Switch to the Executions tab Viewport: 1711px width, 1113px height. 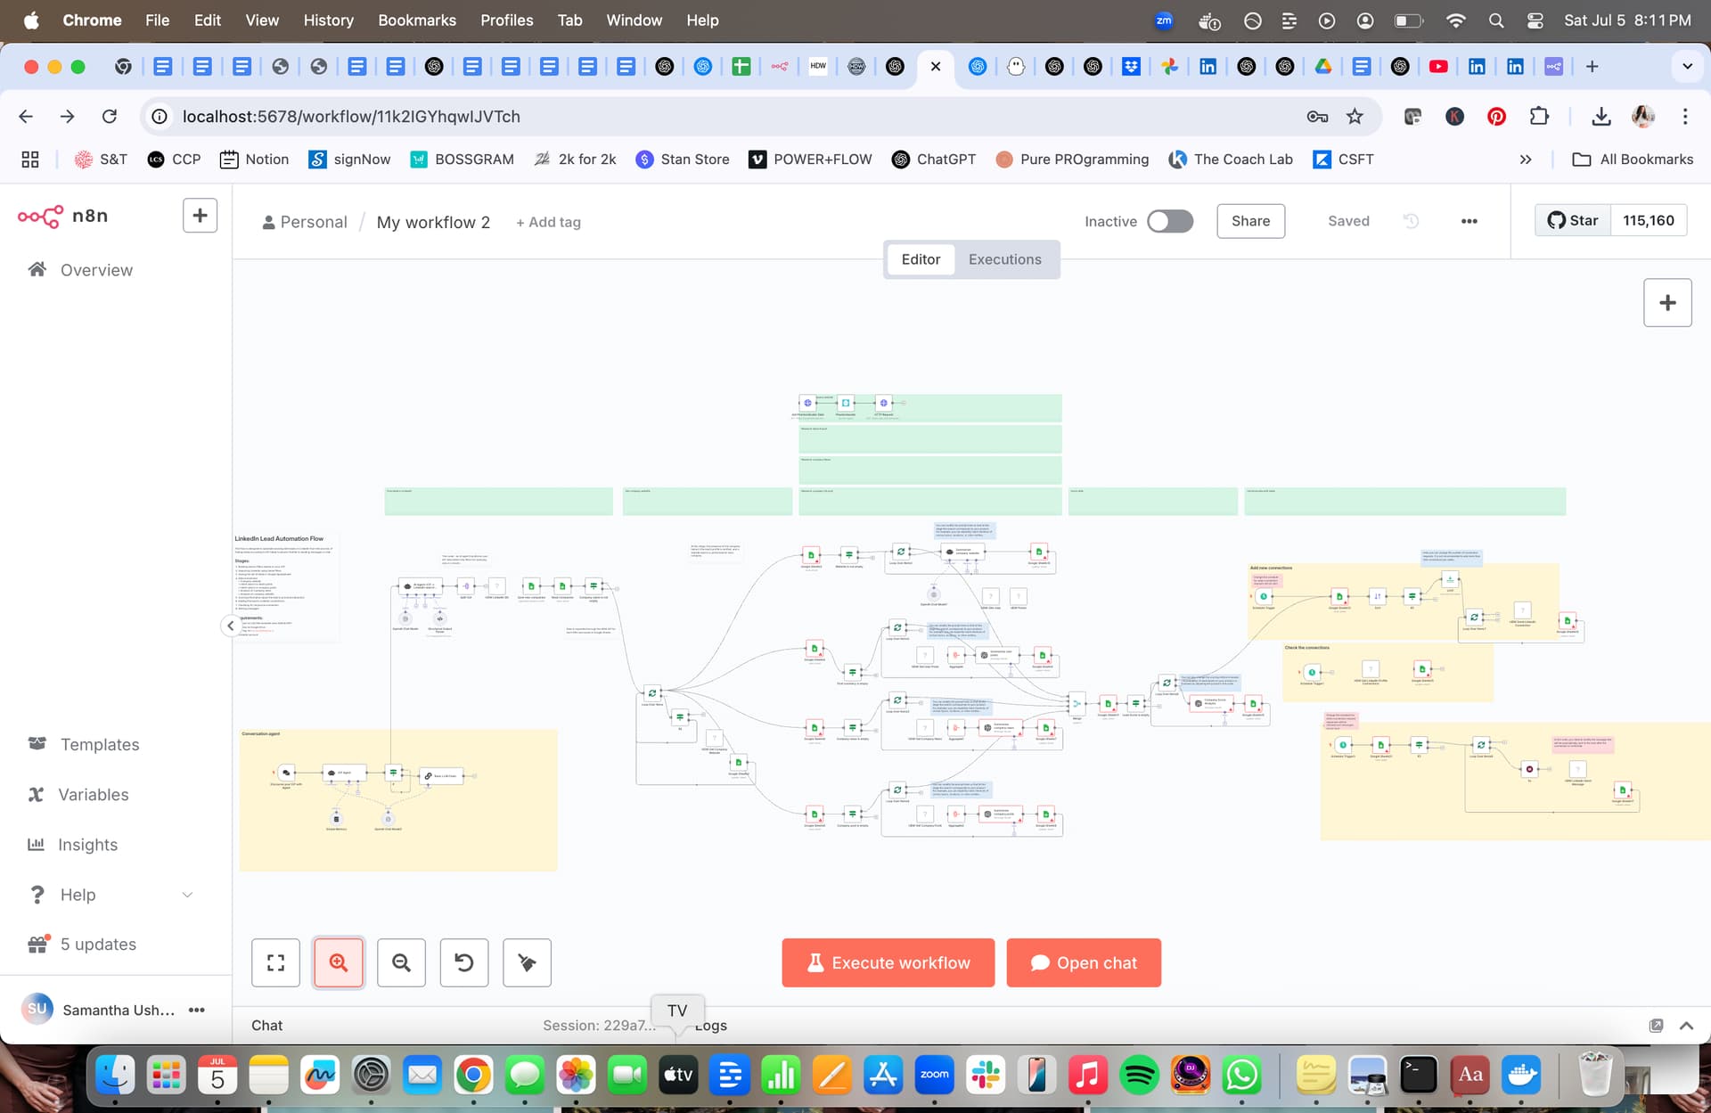(1004, 259)
